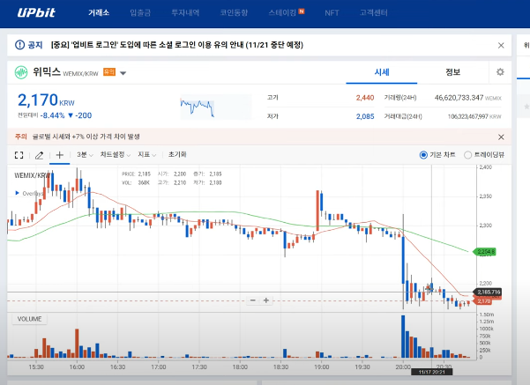
Task: Open chart settings gear icon
Action: [x=500, y=72]
